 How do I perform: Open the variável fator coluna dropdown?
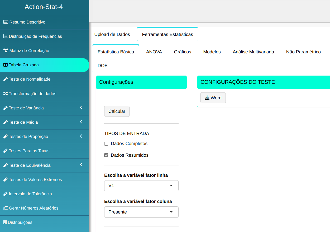tap(141, 212)
